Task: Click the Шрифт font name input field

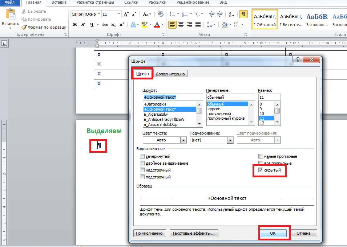Action: (173, 97)
